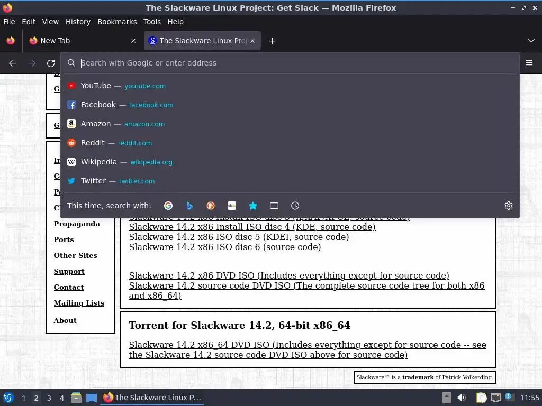Click the magnifier icon in address bar
Viewport: 542px width, 406px height.
click(x=71, y=63)
